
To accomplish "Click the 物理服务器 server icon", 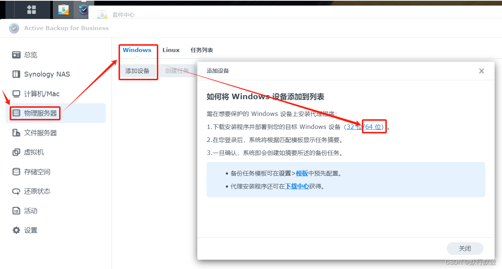I will [16, 113].
